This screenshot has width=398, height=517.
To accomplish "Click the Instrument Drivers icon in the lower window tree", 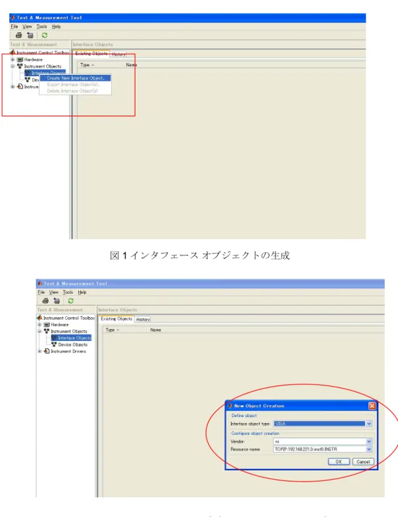I will coord(47,351).
